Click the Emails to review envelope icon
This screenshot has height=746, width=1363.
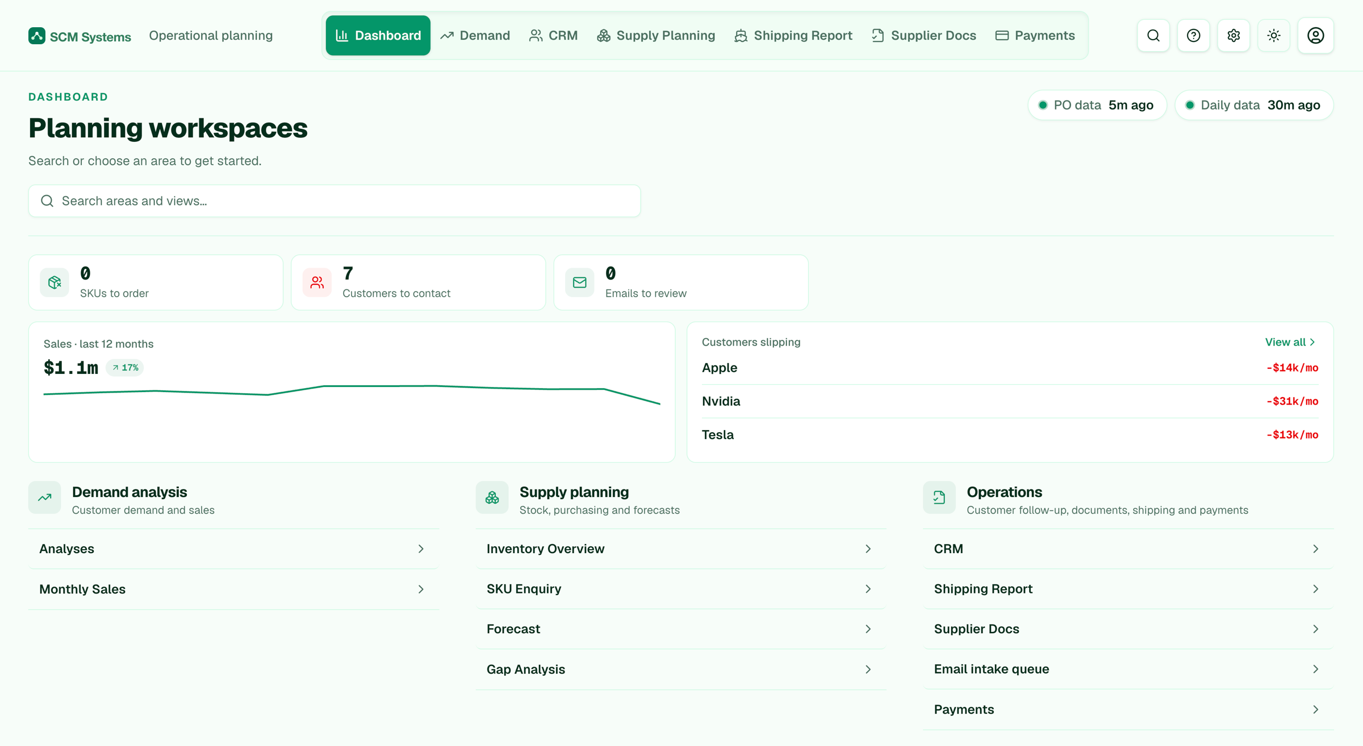click(x=580, y=283)
